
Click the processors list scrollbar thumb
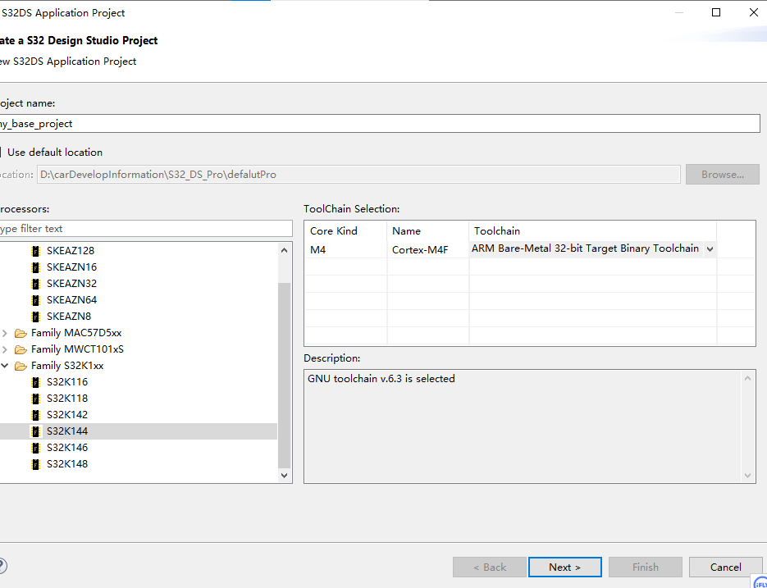point(284,376)
